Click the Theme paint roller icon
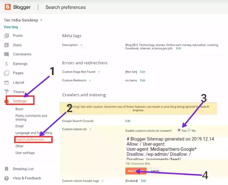Screen dimensions: 228x185 pyautogui.click(x=6, y=92)
